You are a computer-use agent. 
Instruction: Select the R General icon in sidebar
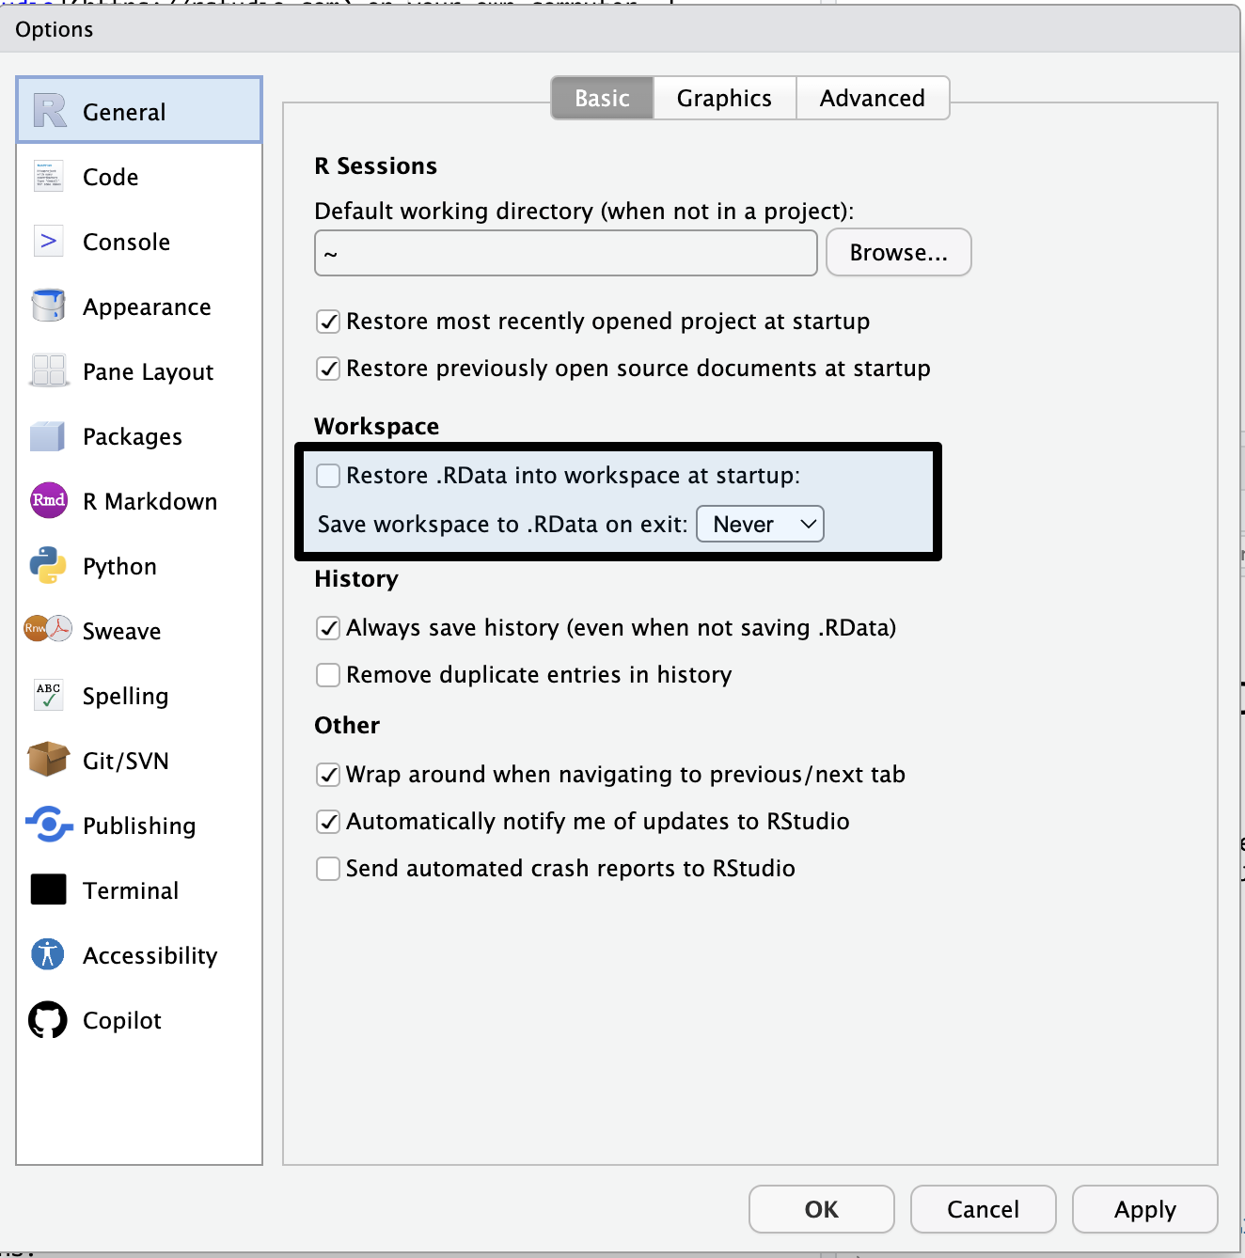tap(47, 108)
